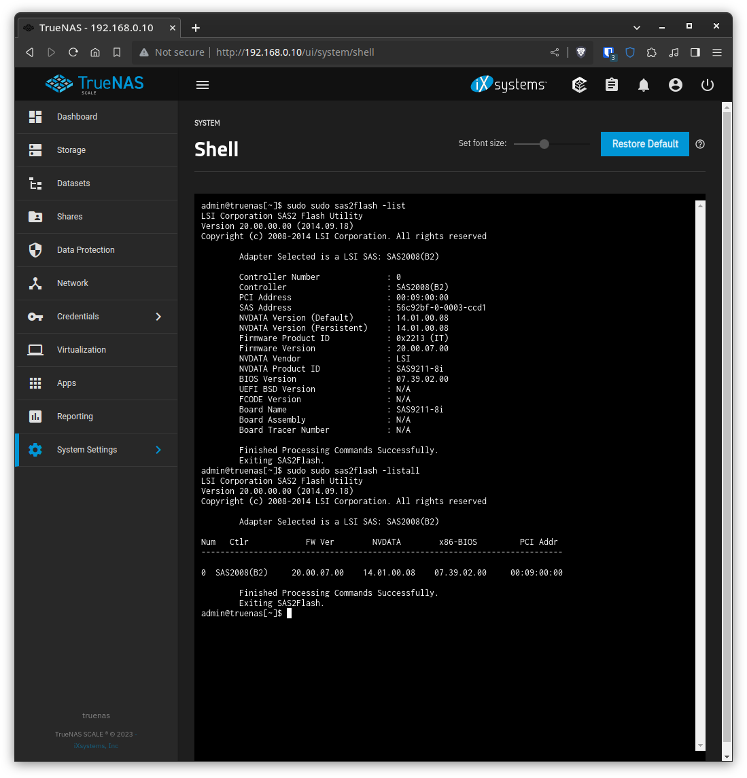Image resolution: width=747 pixels, height=778 pixels.
Task: Open the Shares page
Action: click(97, 216)
